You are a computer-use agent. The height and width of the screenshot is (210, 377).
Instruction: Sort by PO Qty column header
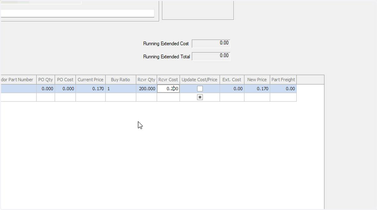(x=46, y=80)
